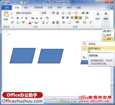Toggle Underline formatting
Image resolution: width=115 pixels, height=105 pixels.
pyautogui.click(x=26, y=18)
